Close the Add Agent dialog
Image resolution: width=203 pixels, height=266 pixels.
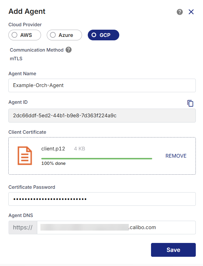point(191,12)
